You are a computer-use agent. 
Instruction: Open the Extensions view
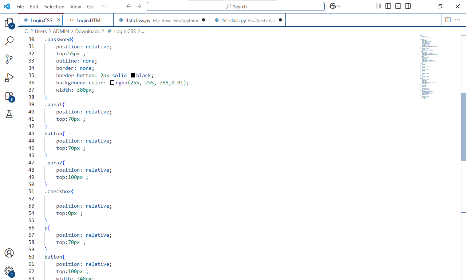9,96
